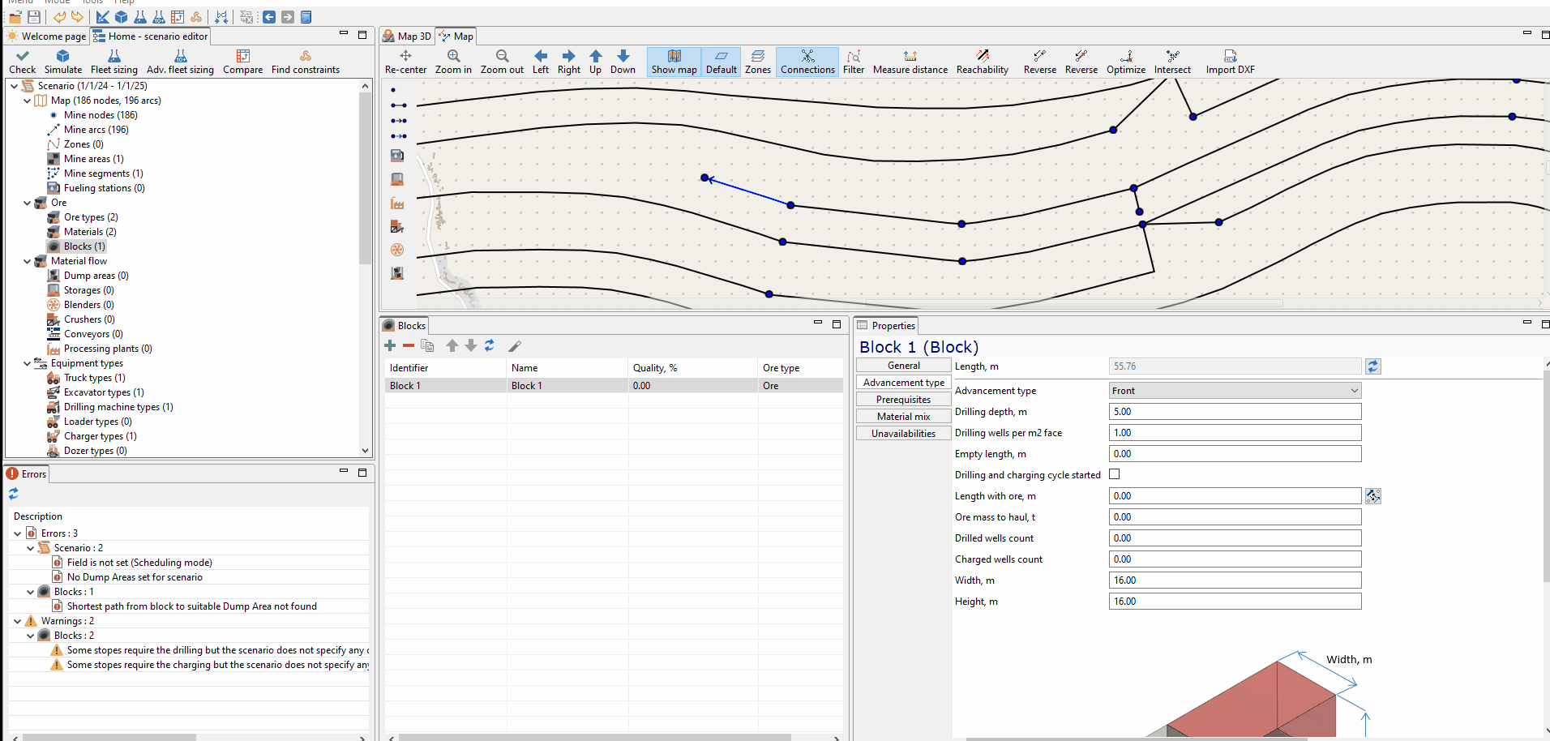This screenshot has width=1550, height=741.
Task: Select the Reachability tool icon
Action: [983, 56]
